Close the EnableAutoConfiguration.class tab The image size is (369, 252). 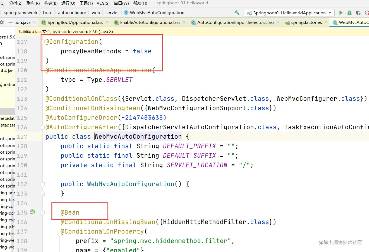184,22
